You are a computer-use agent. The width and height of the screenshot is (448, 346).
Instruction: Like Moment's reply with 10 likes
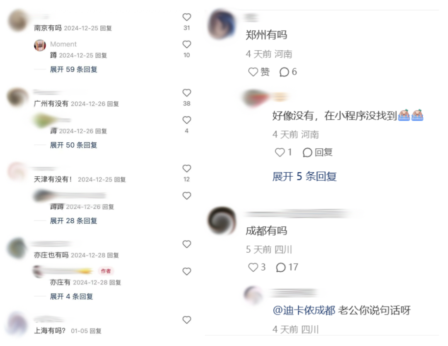click(x=187, y=44)
